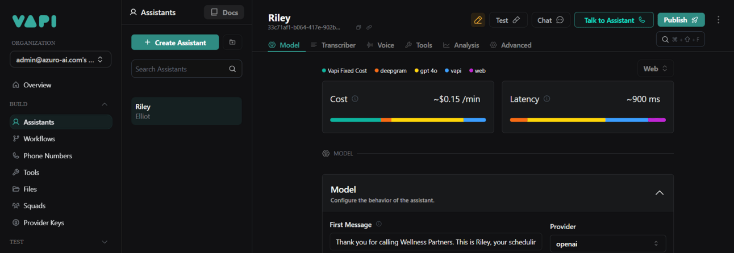Focus the Search Assistants field
734x253 pixels.
click(186, 69)
